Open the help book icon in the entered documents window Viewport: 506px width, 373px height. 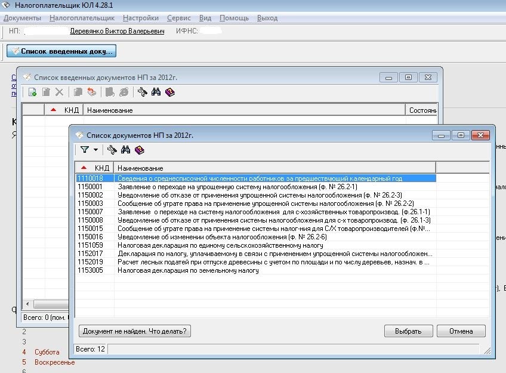pyautogui.click(x=170, y=93)
